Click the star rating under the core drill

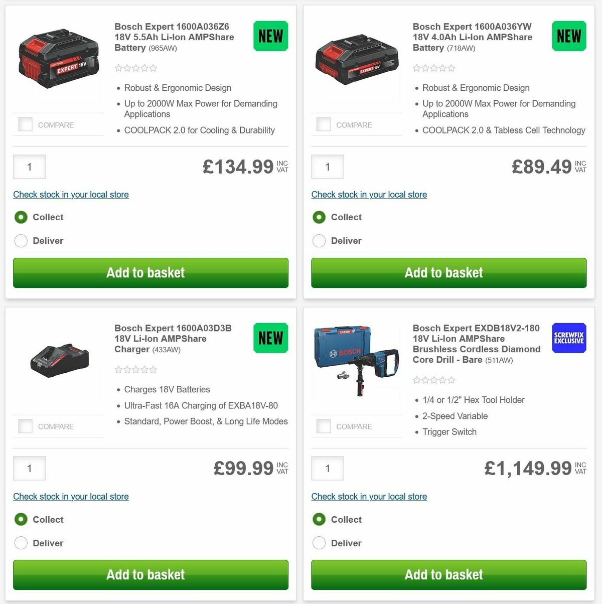(x=434, y=380)
